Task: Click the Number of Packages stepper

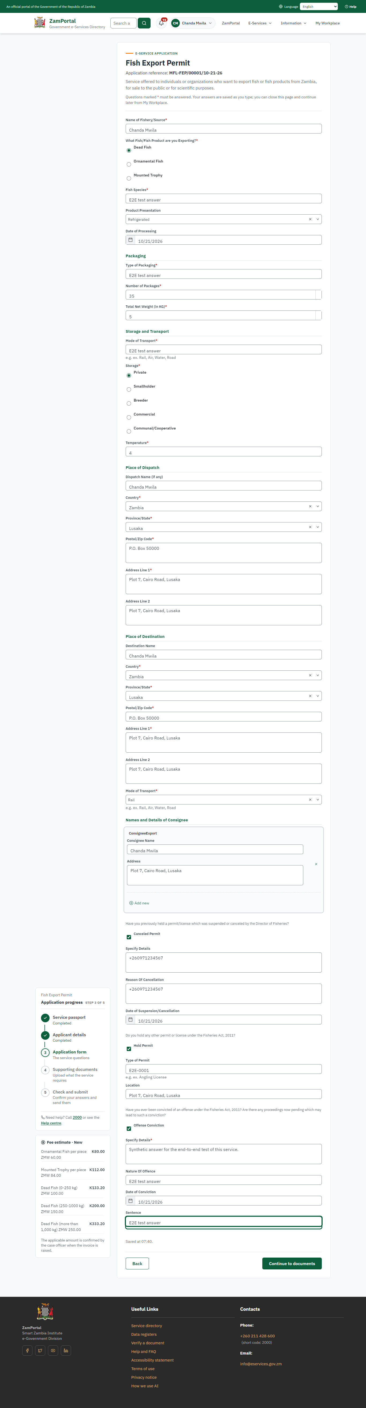Action: (x=319, y=295)
